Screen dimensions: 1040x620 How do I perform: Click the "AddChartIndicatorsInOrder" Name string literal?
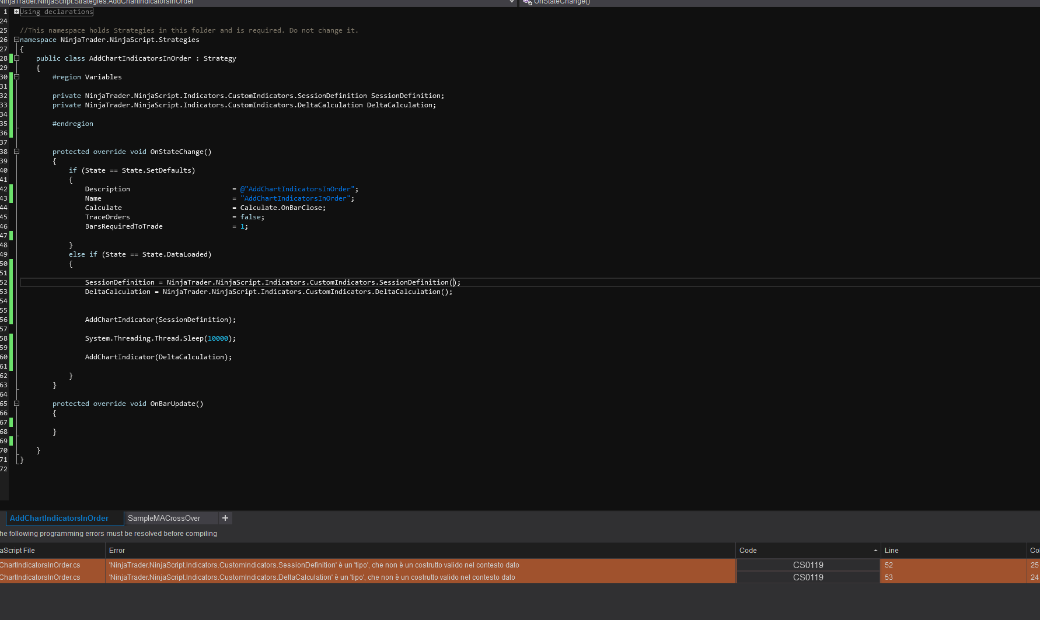296,198
